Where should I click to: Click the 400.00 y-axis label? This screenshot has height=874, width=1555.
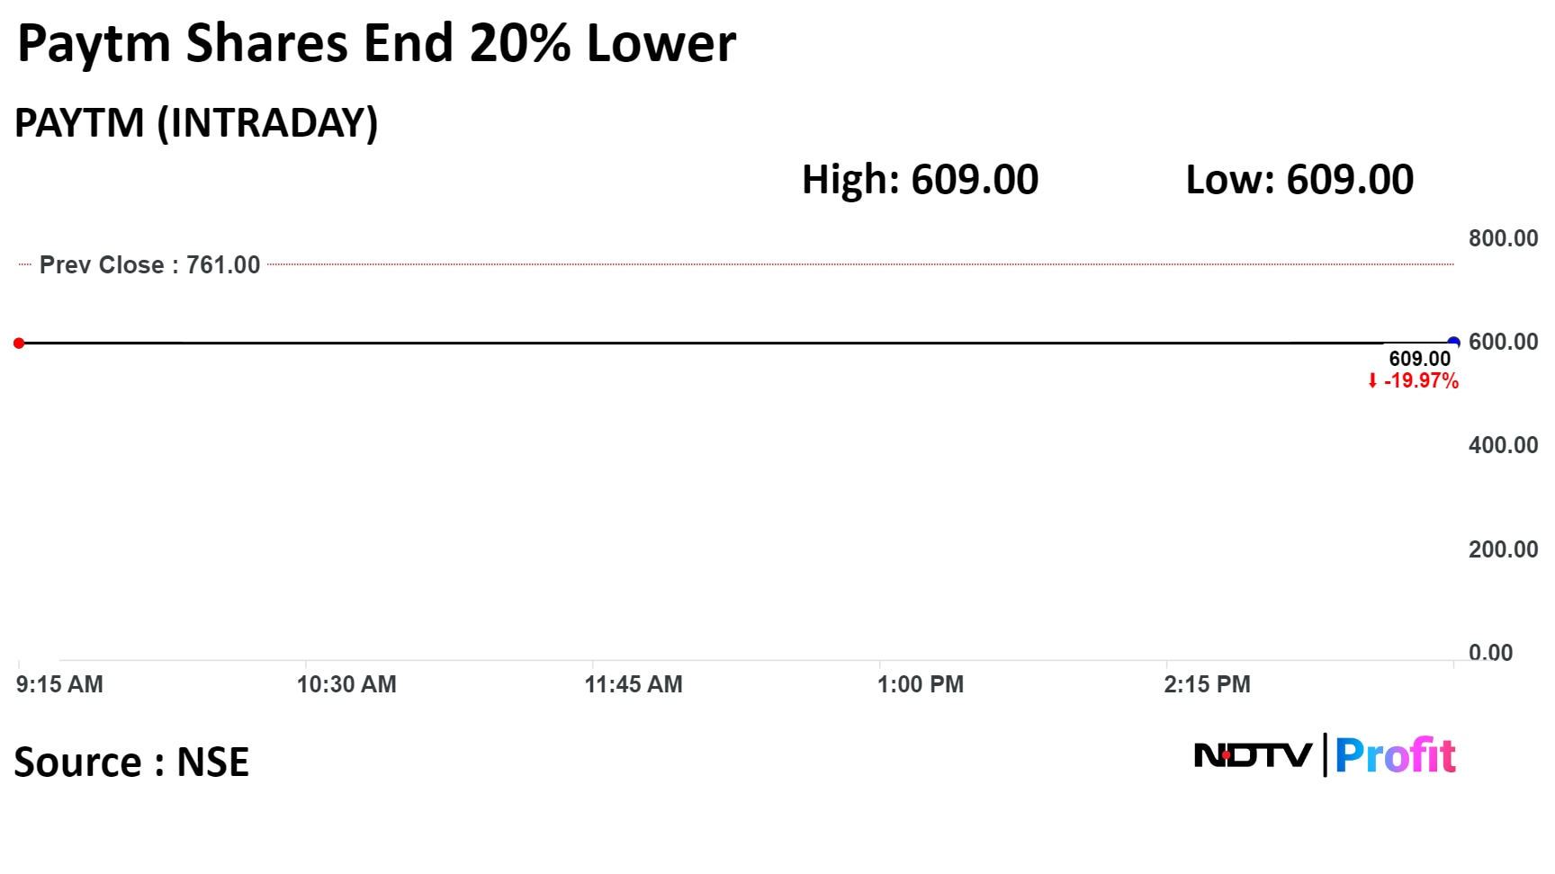[1503, 445]
